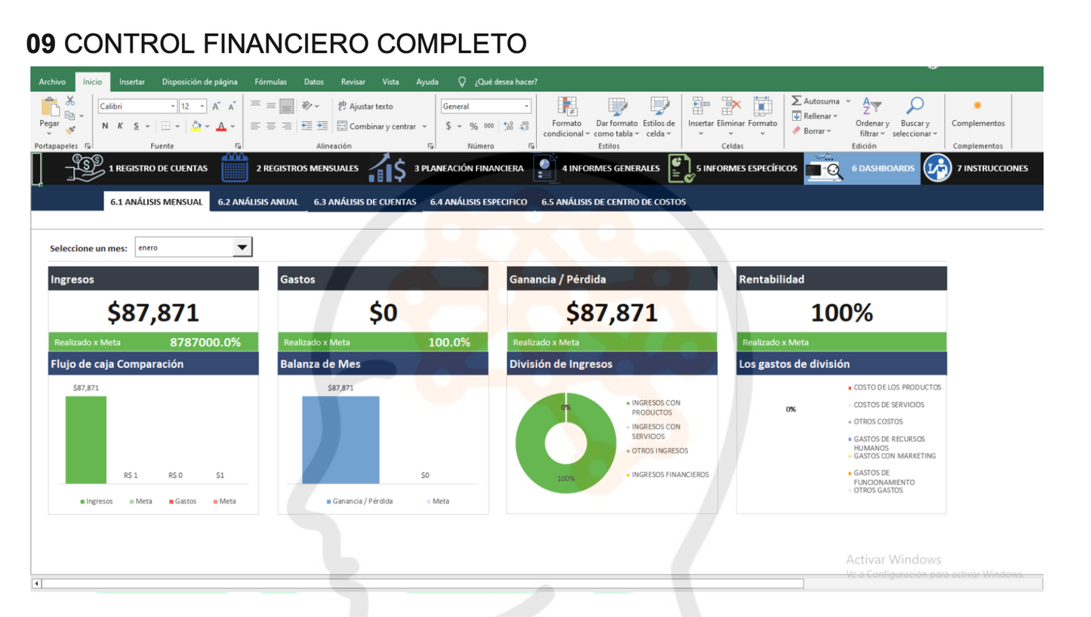The height and width of the screenshot is (617, 1091).
Task: Open the Archivo tab
Action: [x=52, y=82]
